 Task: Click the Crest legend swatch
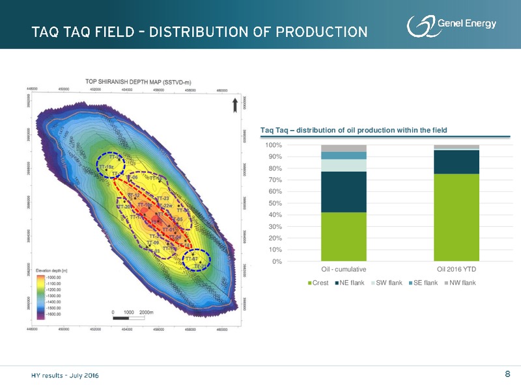310,283
